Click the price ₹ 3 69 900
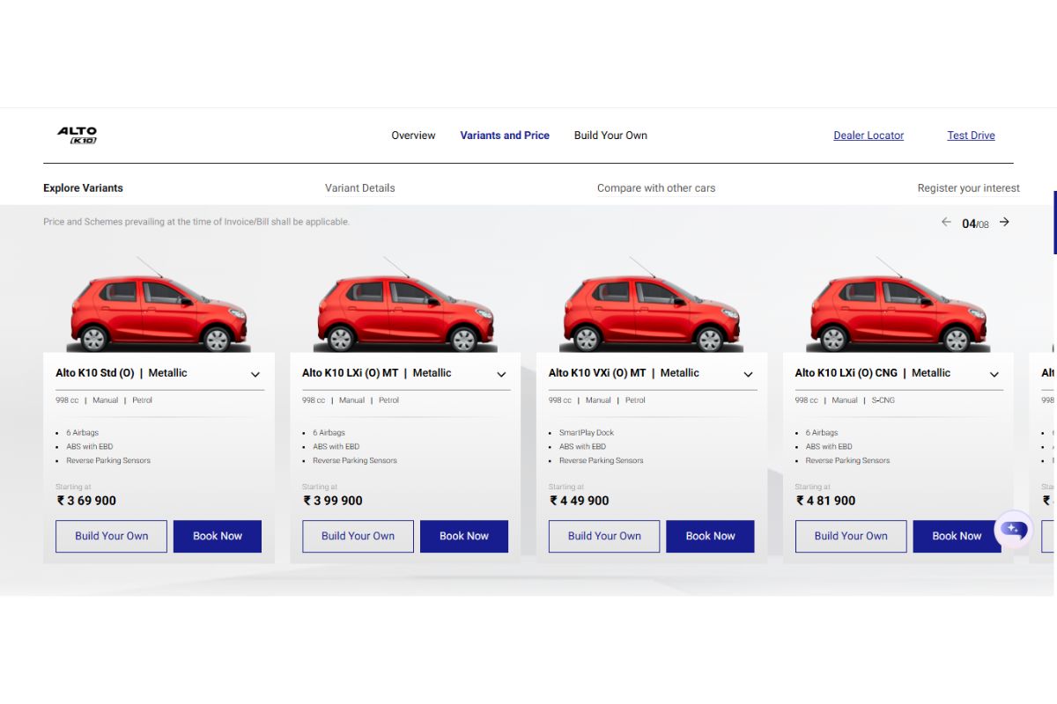 [86, 501]
